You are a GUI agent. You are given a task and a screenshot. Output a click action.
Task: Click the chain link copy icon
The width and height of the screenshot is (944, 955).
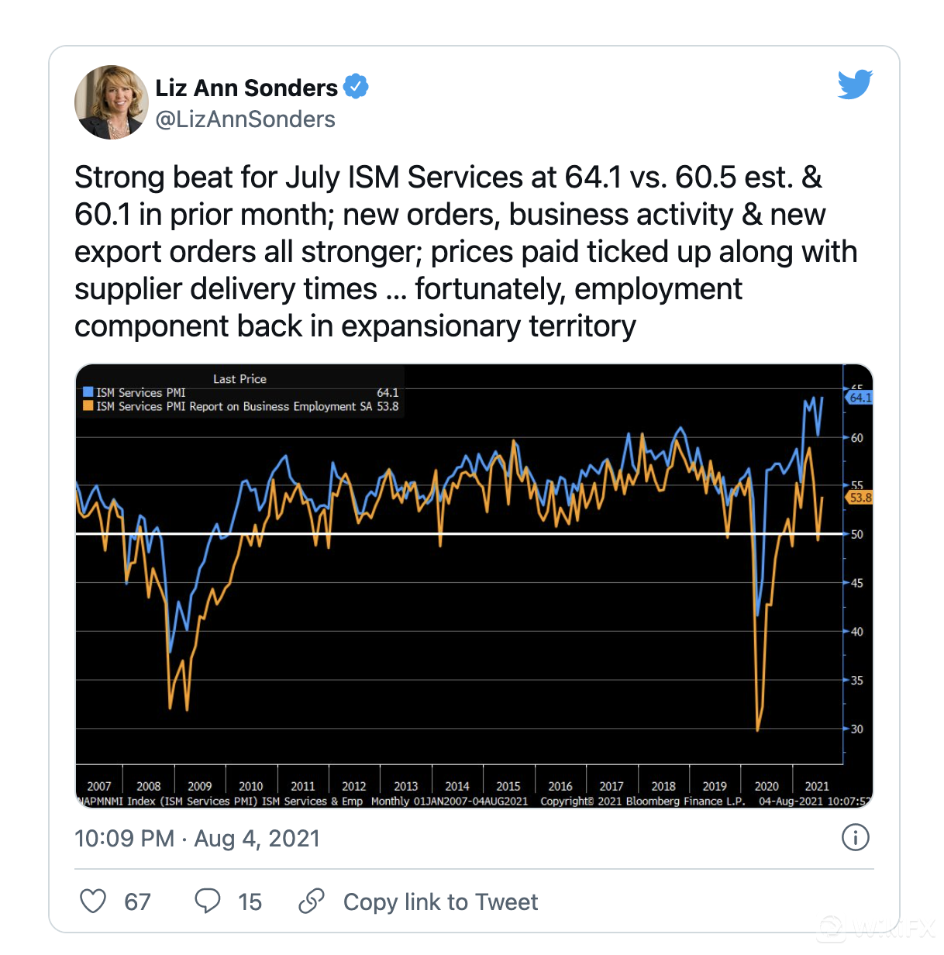coord(312,901)
